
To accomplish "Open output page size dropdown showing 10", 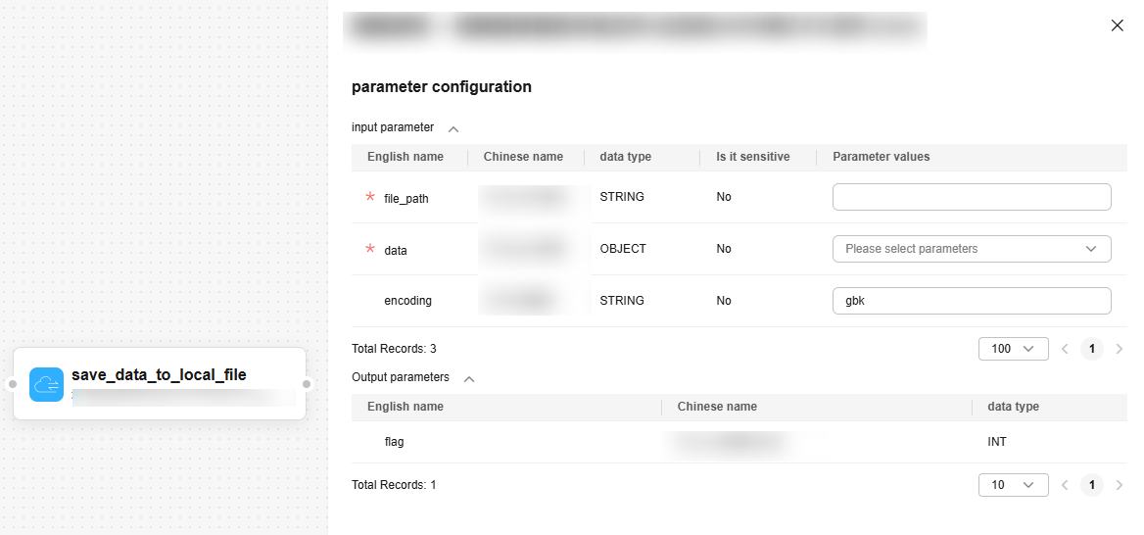I will coord(1013,485).
